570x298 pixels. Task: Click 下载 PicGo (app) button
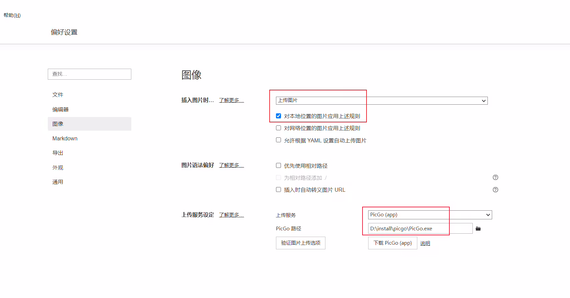pos(393,243)
